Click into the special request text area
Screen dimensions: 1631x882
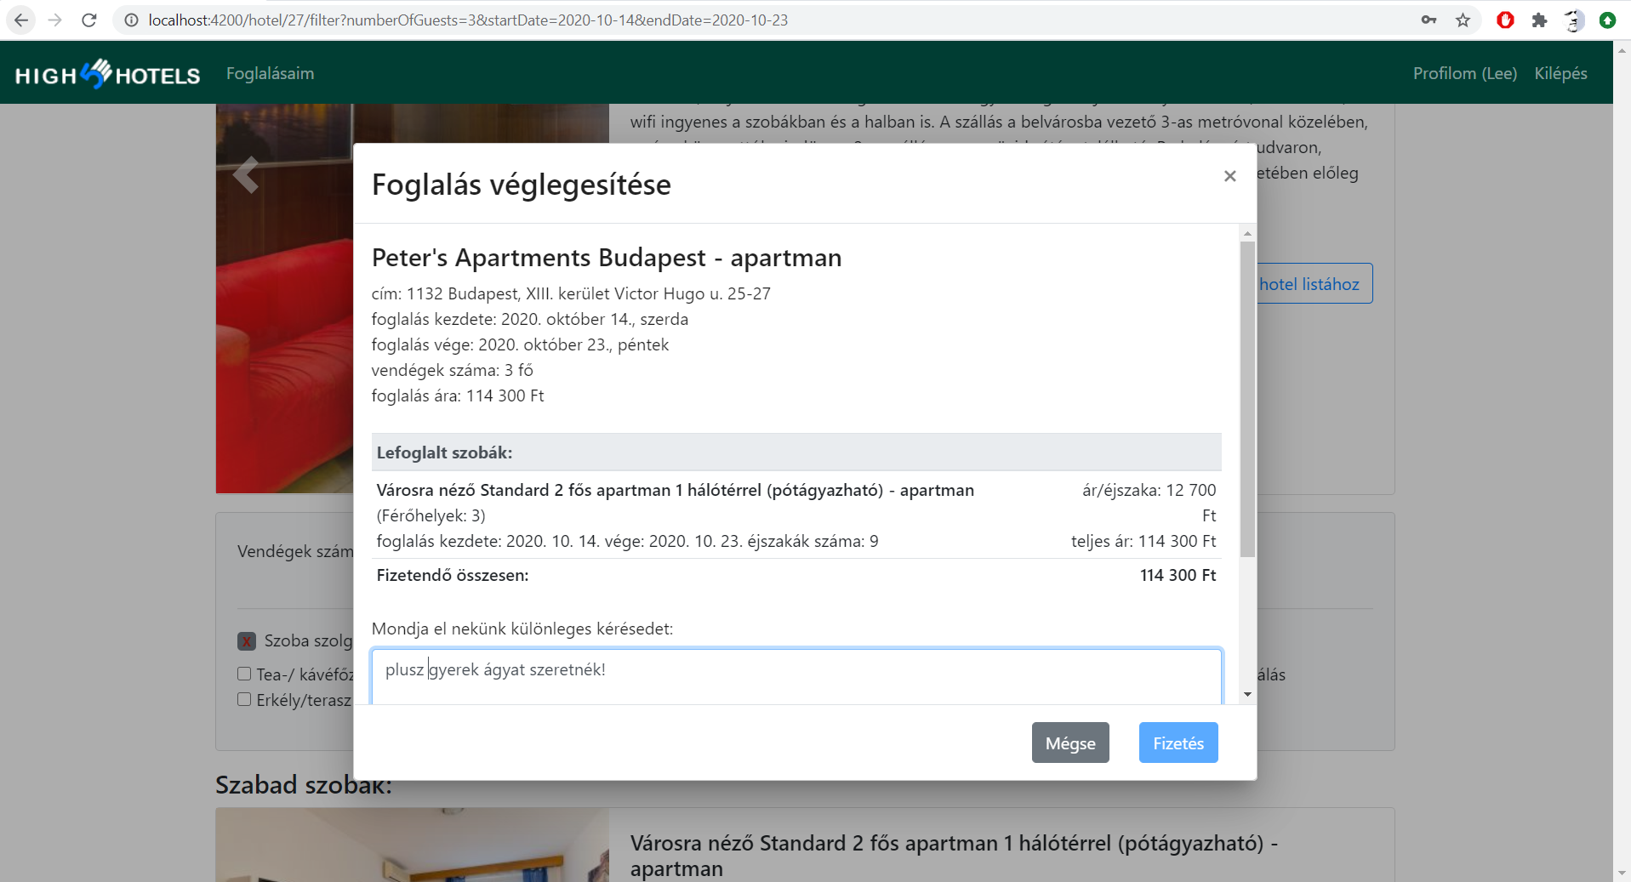pyautogui.click(x=796, y=676)
